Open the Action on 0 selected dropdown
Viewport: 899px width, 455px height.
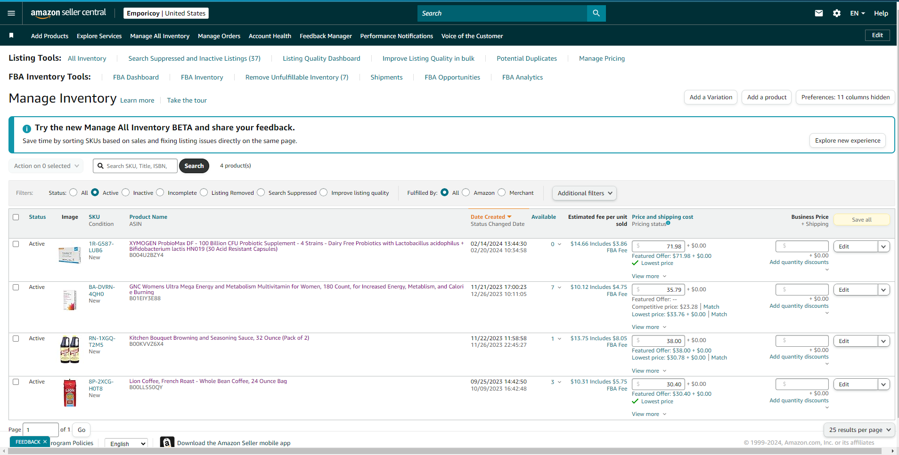tap(46, 166)
